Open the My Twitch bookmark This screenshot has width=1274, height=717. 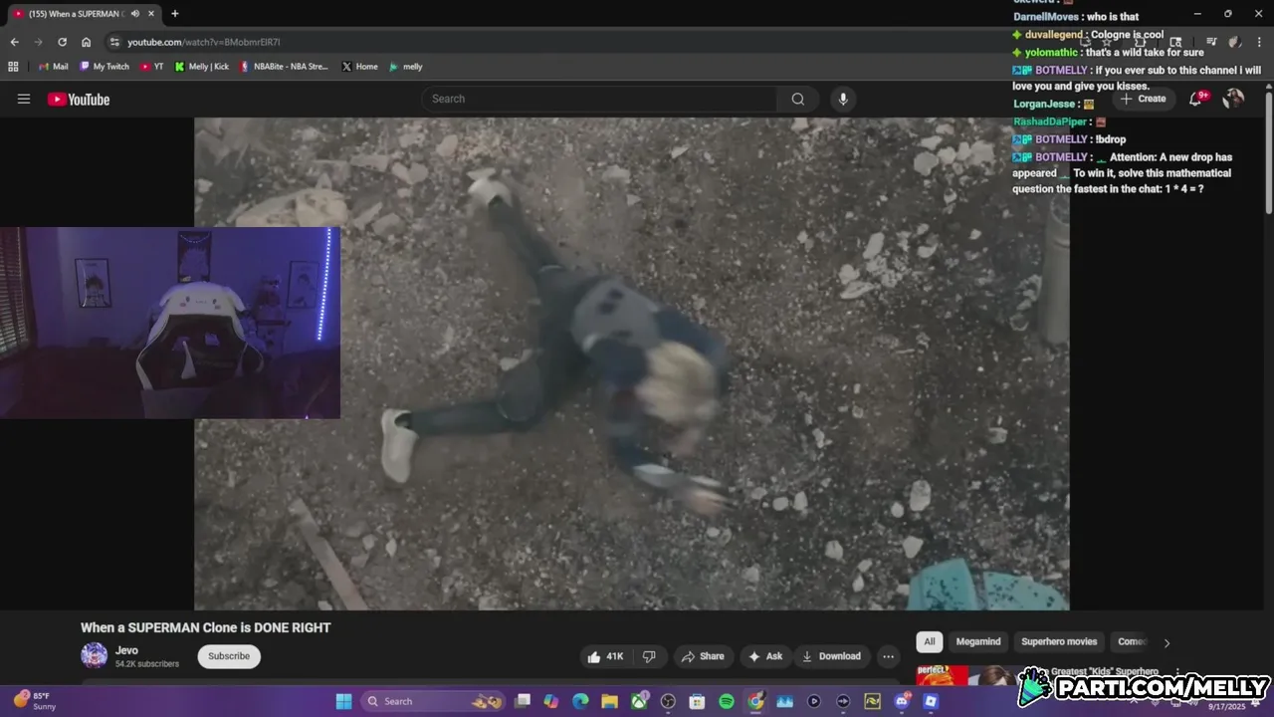[105, 67]
